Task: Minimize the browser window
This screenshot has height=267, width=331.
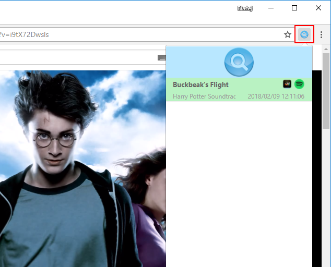Action: (271, 8)
